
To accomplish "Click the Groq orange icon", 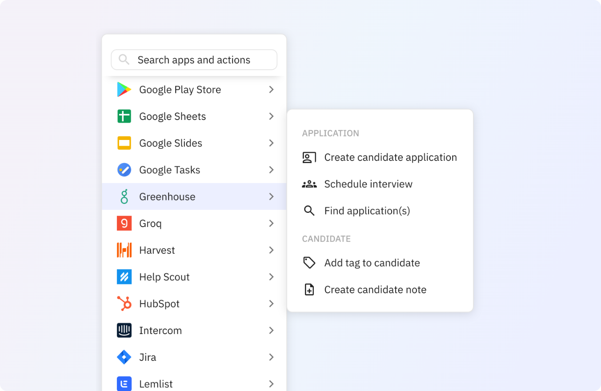I will [124, 223].
